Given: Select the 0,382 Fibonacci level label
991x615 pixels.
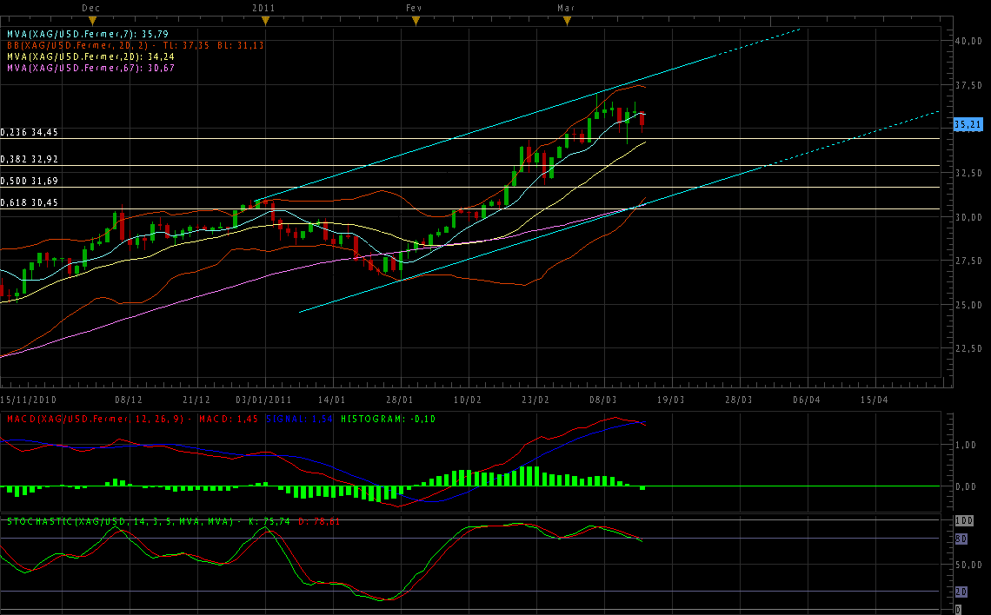Looking at the screenshot, I should (29, 160).
